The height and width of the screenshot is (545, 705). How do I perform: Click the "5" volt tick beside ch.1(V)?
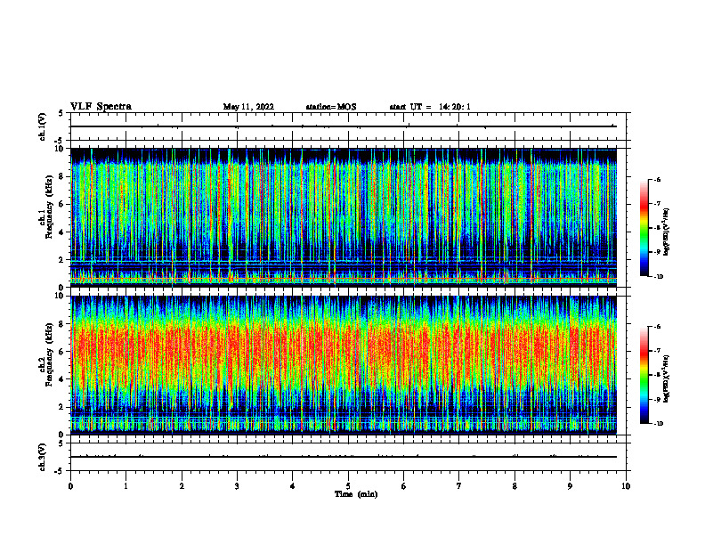click(61, 113)
